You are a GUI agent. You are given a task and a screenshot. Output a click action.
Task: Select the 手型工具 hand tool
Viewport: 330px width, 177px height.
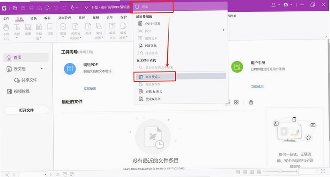(6, 32)
